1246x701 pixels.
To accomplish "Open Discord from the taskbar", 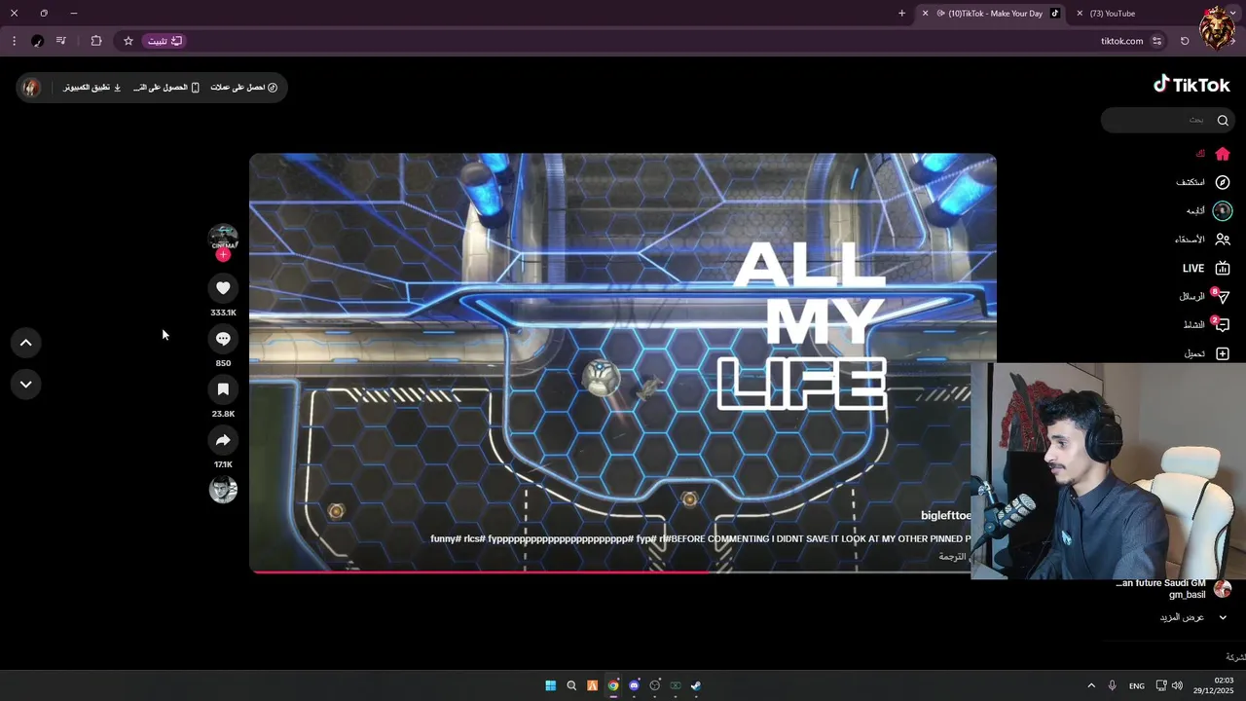I will 634,685.
